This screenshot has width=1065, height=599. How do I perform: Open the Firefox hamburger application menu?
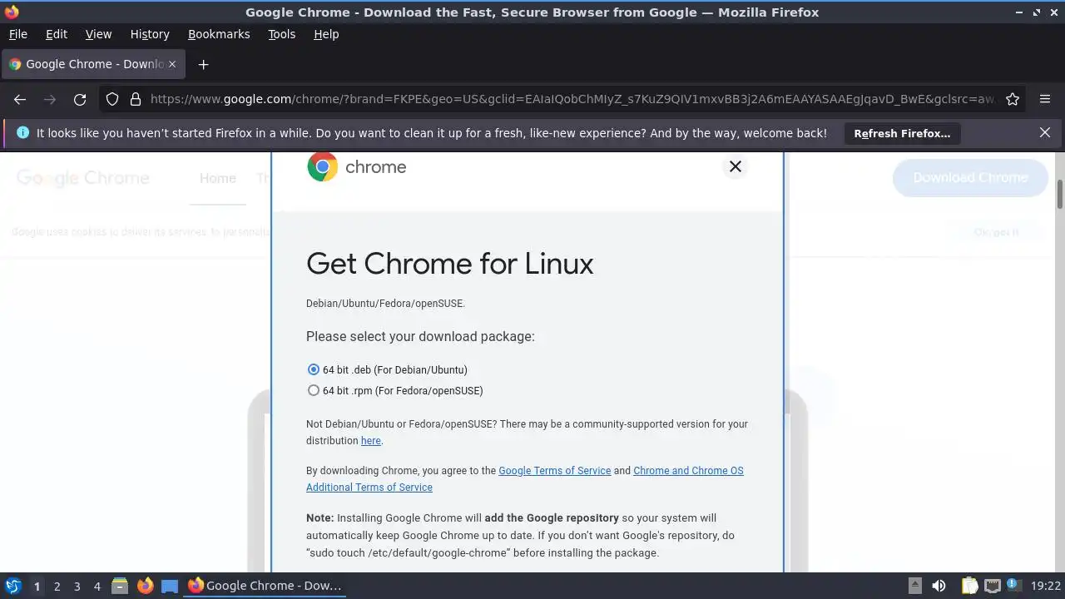[1045, 99]
